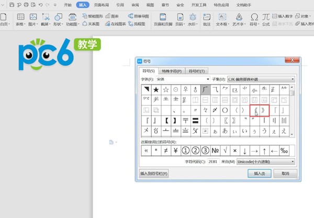This screenshot has width=314, height=218.
Task: Pick the ¥ symbol from recent symbols
Action: pyautogui.click(x=176, y=151)
